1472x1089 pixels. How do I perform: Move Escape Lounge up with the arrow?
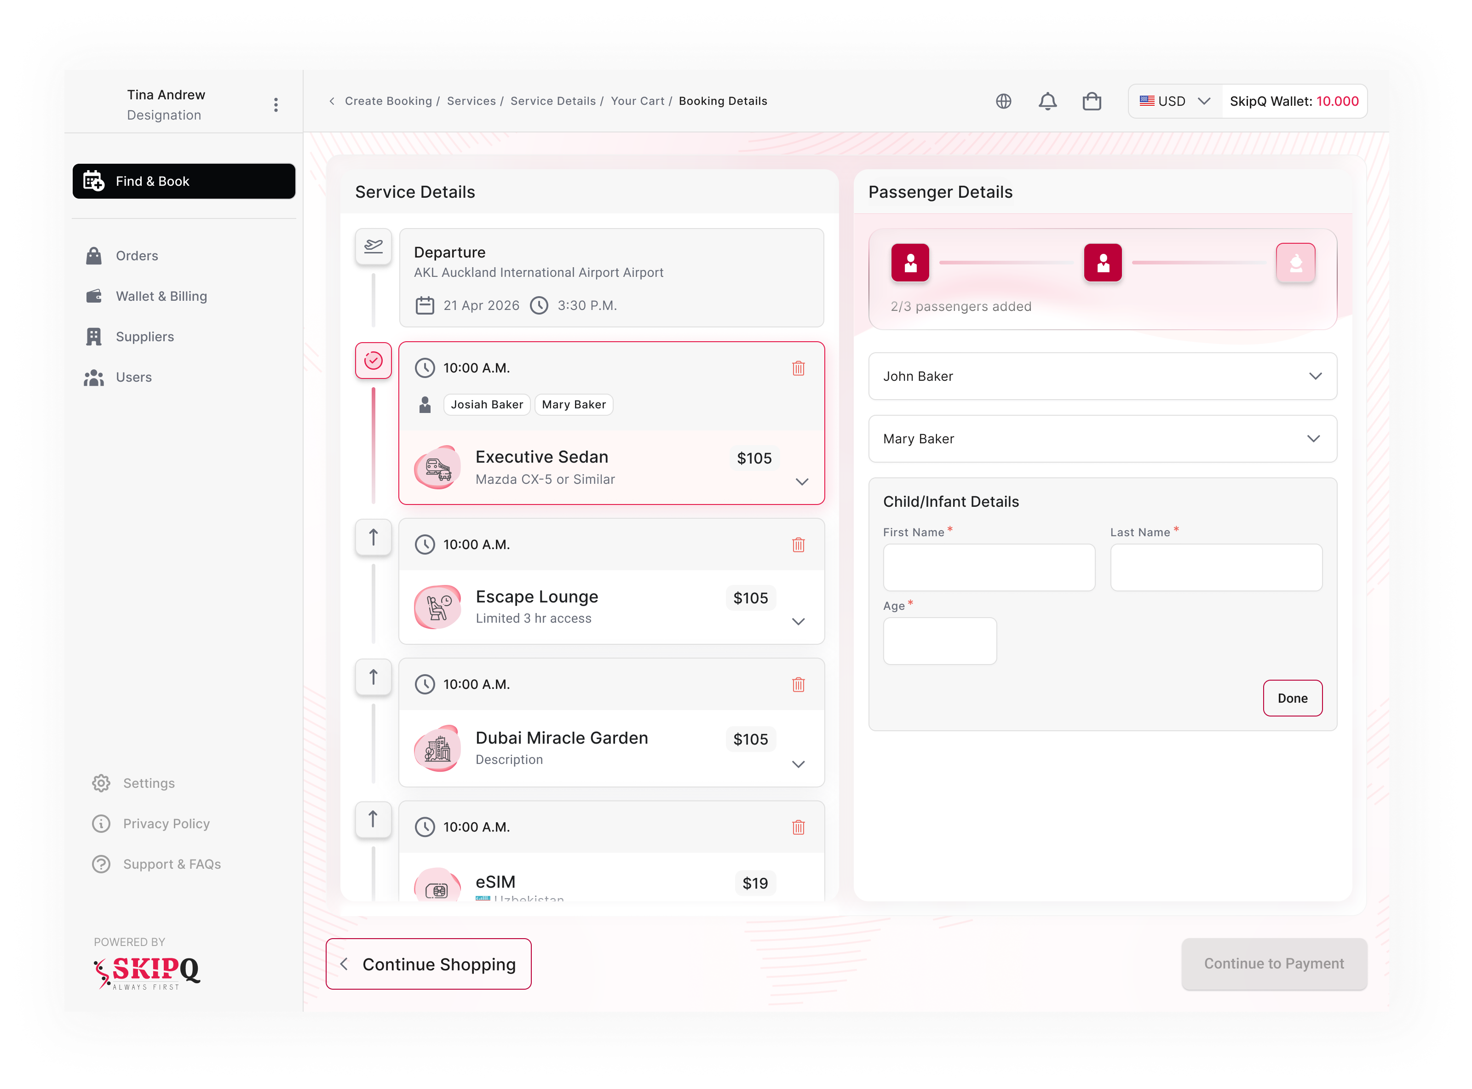pos(373,537)
